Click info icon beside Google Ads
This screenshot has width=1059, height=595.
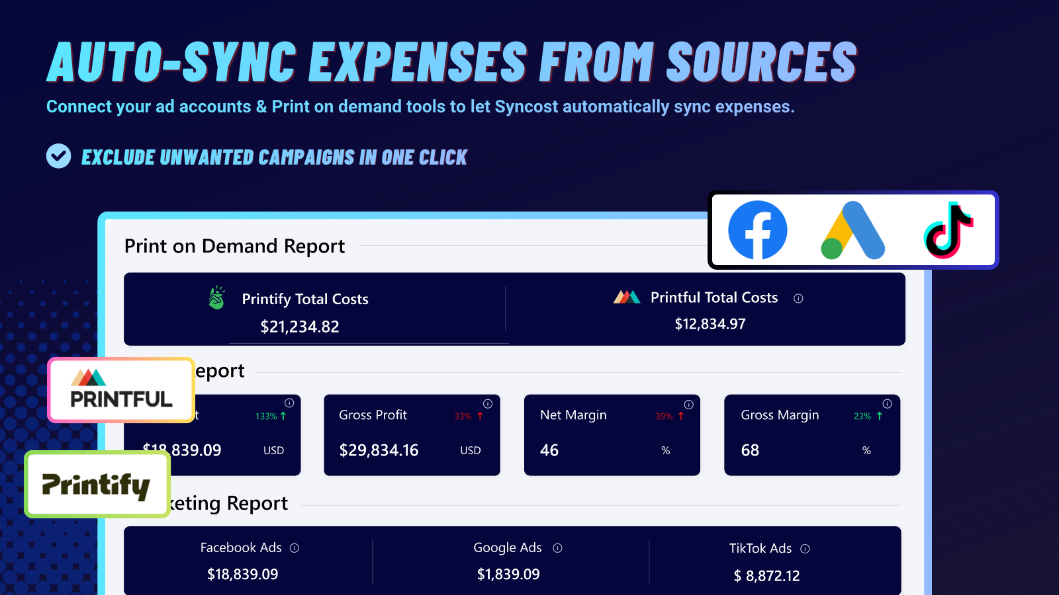(557, 548)
